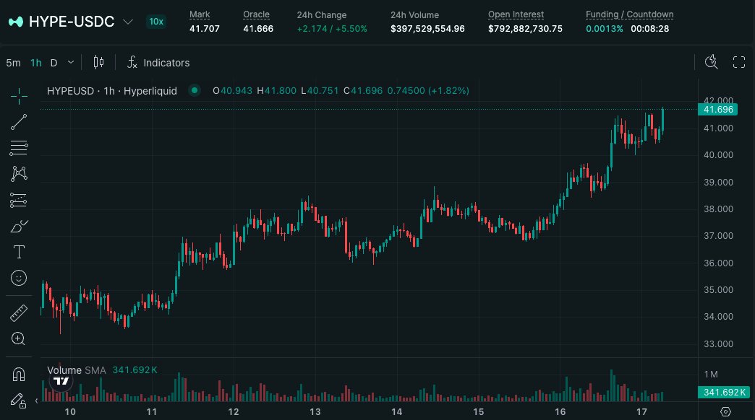Image resolution: width=755 pixels, height=420 pixels.
Task: Open the Fibonacci retracement tool
Action: [x=19, y=148]
